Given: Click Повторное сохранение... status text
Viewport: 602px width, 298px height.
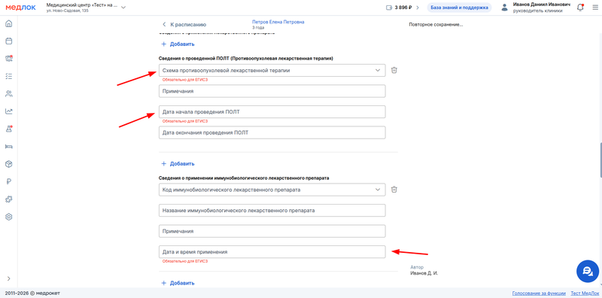Looking at the screenshot, I should 436,25.
